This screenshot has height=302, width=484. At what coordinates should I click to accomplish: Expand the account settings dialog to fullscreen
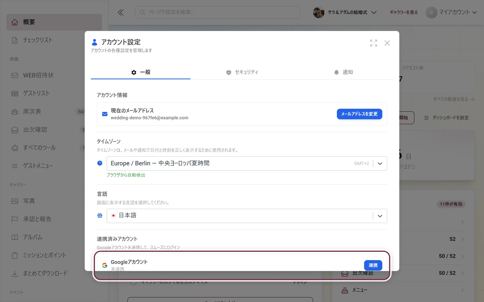tap(373, 43)
